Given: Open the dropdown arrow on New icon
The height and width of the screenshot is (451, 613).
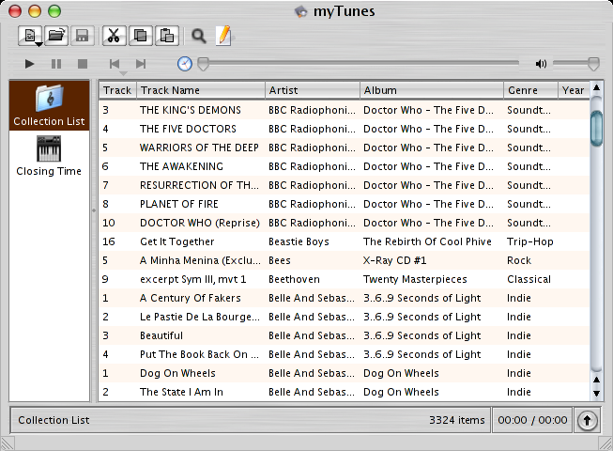Looking at the screenshot, I should (x=38, y=44).
